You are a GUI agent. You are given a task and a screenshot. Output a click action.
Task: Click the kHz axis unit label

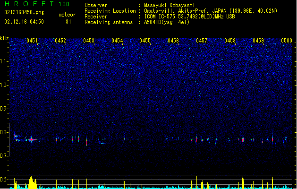(x=4, y=38)
